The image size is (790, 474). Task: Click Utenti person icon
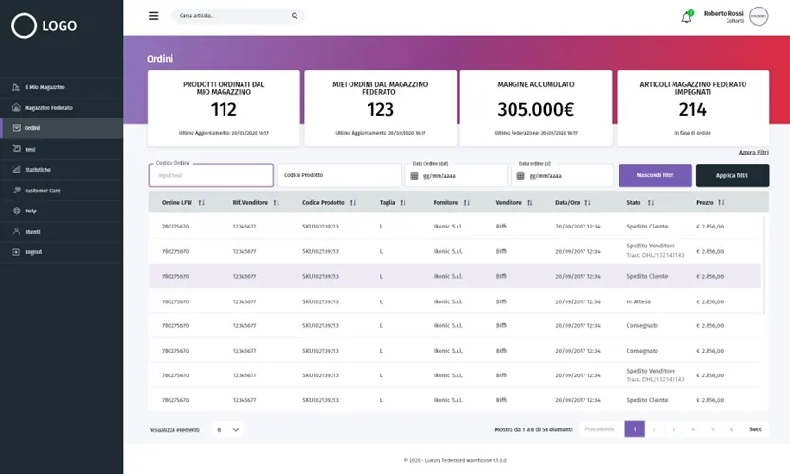click(x=16, y=231)
